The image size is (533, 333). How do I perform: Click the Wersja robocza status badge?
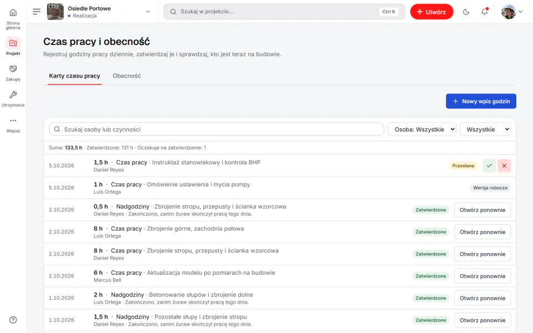click(490, 188)
